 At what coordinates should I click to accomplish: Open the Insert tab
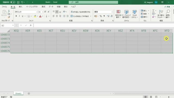[21, 7]
